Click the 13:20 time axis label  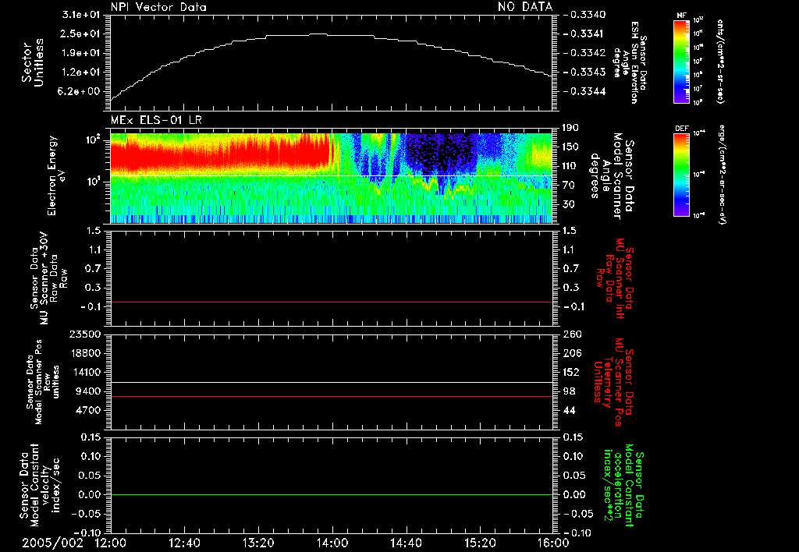pos(258,543)
